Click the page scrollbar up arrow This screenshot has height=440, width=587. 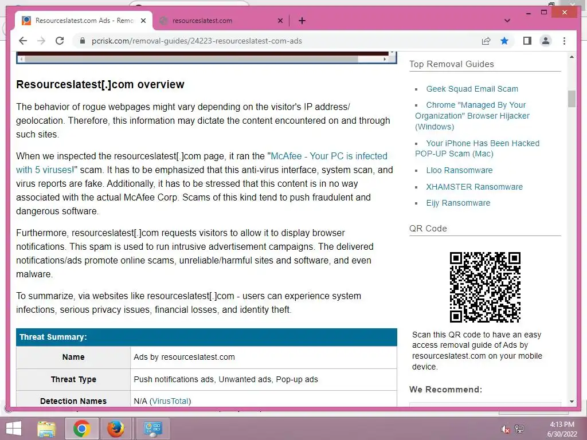pos(572,57)
